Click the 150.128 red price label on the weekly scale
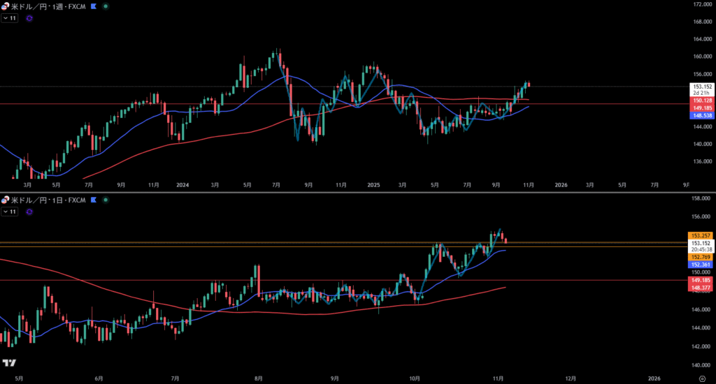Image resolution: width=716 pixels, height=384 pixels. pyautogui.click(x=702, y=101)
